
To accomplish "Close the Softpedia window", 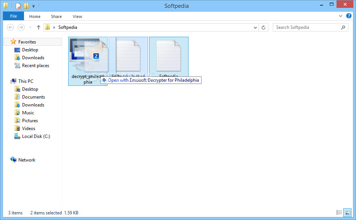I will point(345,4).
